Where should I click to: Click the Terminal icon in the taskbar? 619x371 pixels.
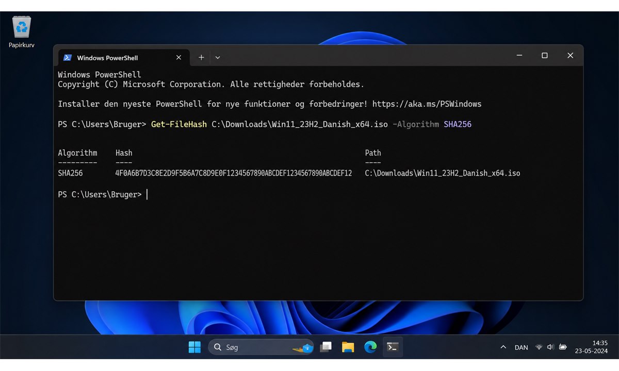tap(393, 347)
